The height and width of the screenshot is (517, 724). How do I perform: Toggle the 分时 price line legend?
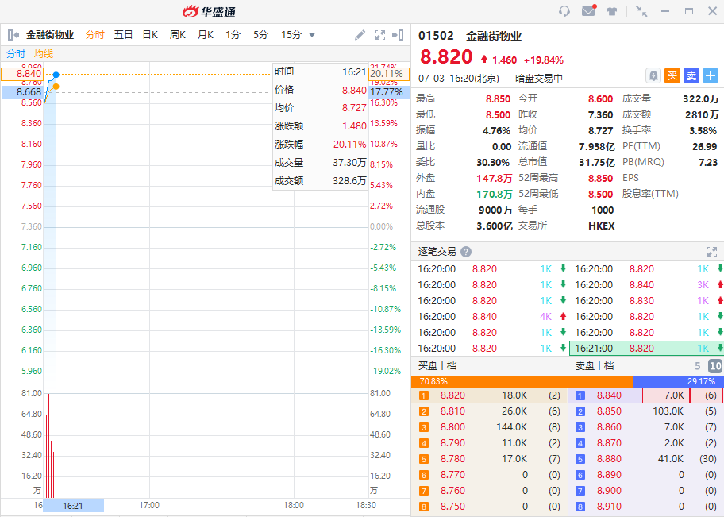[x=16, y=54]
